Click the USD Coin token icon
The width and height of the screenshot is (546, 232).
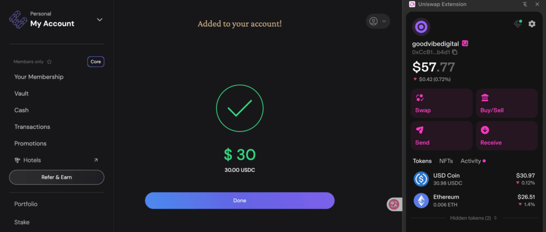click(x=421, y=179)
